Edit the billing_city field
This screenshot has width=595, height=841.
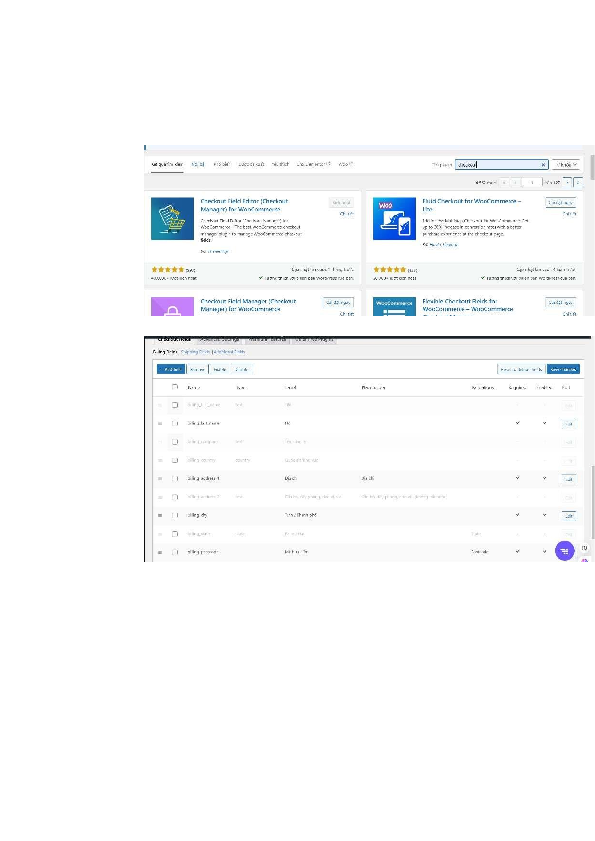[x=568, y=516]
